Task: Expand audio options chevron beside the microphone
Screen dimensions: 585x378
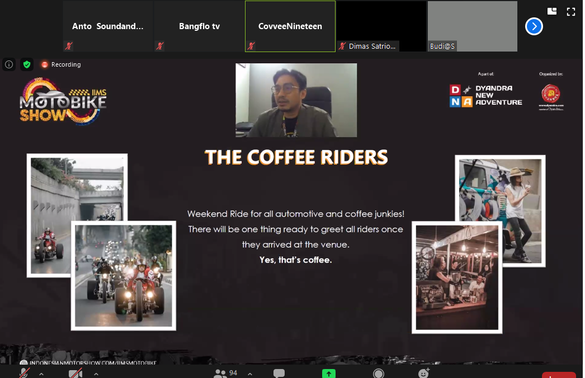Action: click(41, 374)
